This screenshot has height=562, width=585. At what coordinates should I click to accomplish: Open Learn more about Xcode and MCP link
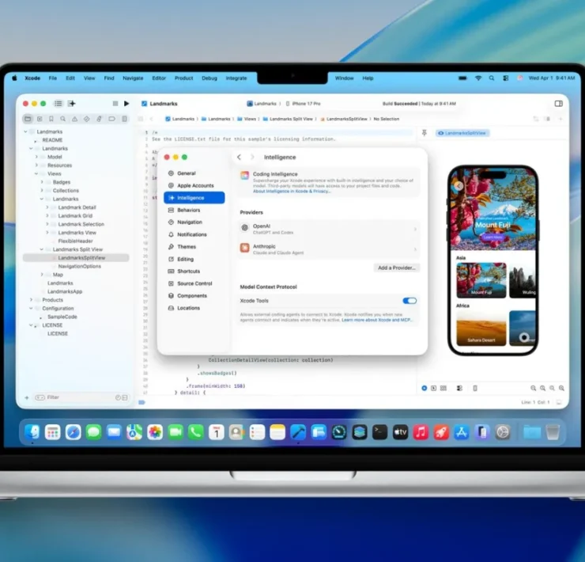tap(377, 321)
